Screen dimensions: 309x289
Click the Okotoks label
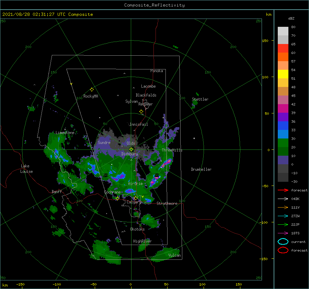(x=137, y=229)
